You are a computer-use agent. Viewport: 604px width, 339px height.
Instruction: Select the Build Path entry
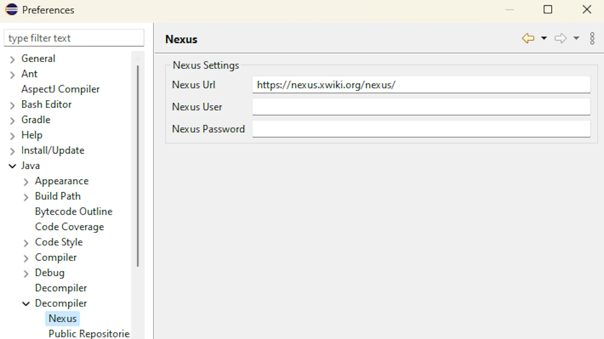(58, 196)
